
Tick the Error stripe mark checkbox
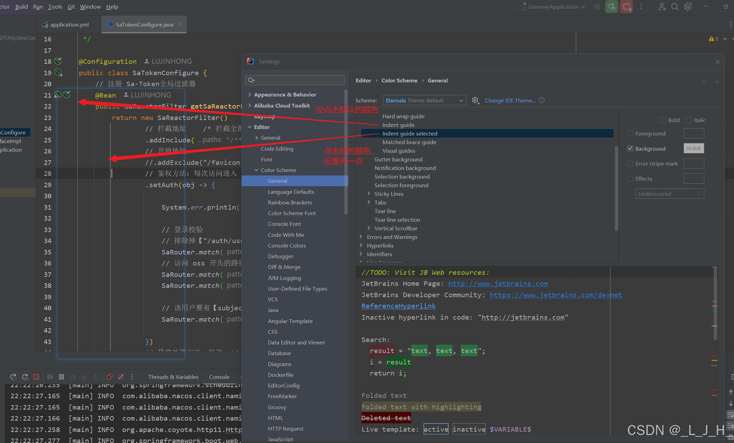coord(630,163)
